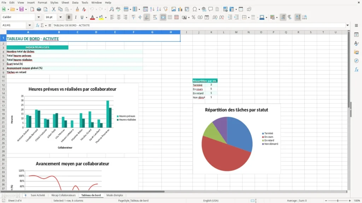The height and width of the screenshot is (203, 362).
Task: Click the Export as PDF icon
Action: point(32,9)
